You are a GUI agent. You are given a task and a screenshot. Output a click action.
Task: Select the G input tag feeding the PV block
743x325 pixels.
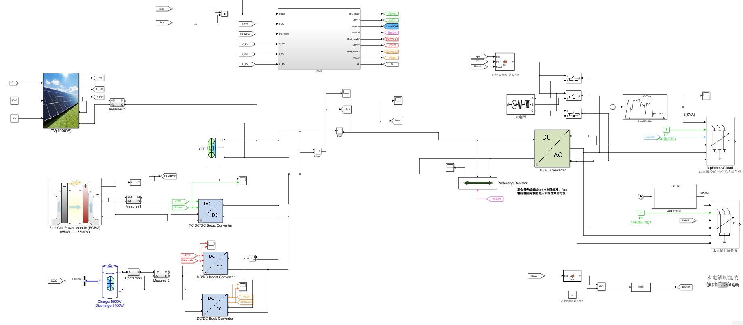point(14,83)
